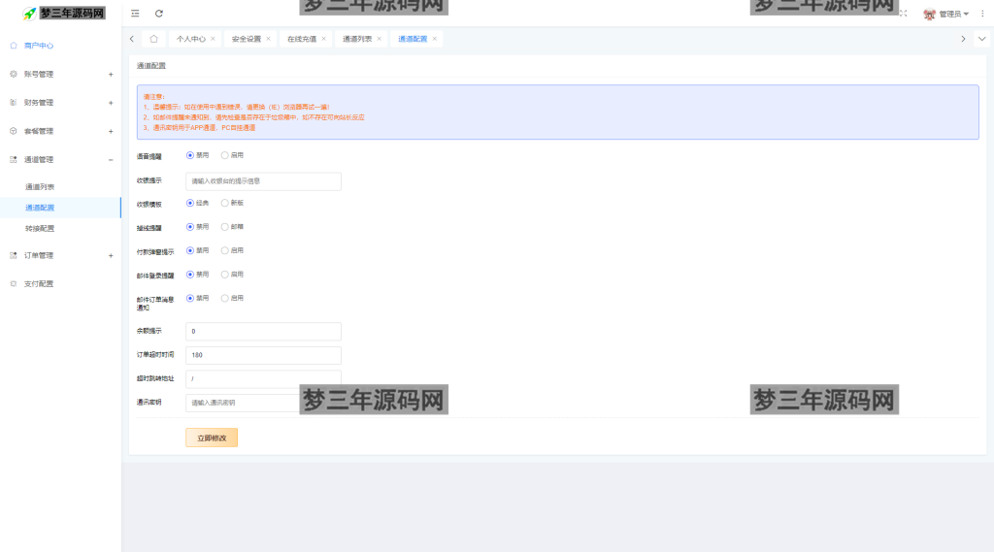Viewport: 994px width, 552px height.
Task: Select 禁用 for 语音提醒
Action: point(190,155)
